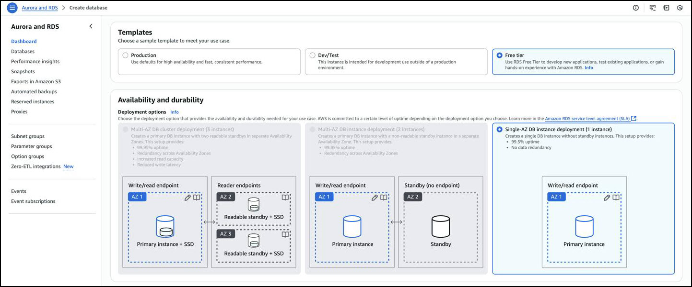The image size is (692, 287).
Task: Open Snapshots in the sidebar
Action: [x=23, y=71]
